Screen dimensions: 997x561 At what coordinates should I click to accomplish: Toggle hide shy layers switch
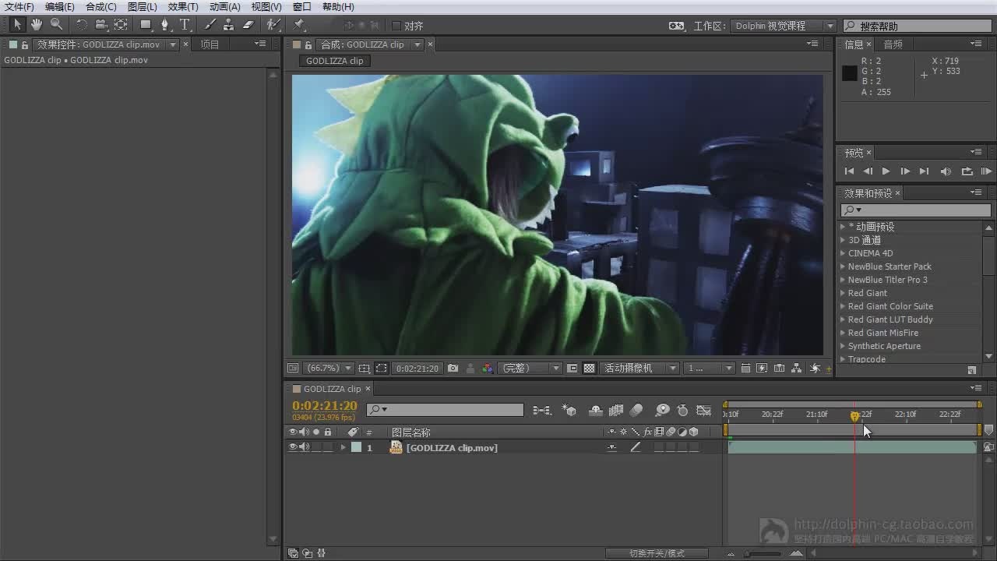[596, 410]
